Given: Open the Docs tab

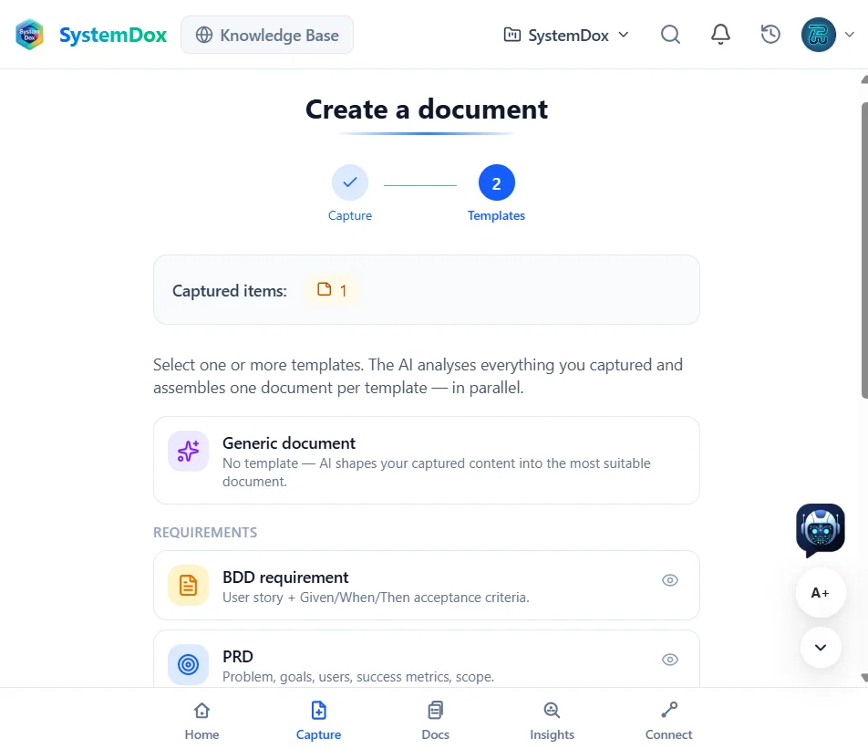Looking at the screenshot, I should coord(435,721).
